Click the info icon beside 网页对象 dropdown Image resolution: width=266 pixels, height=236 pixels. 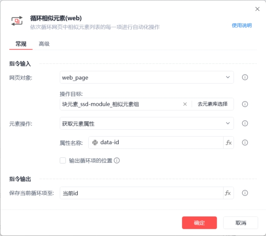245,77
